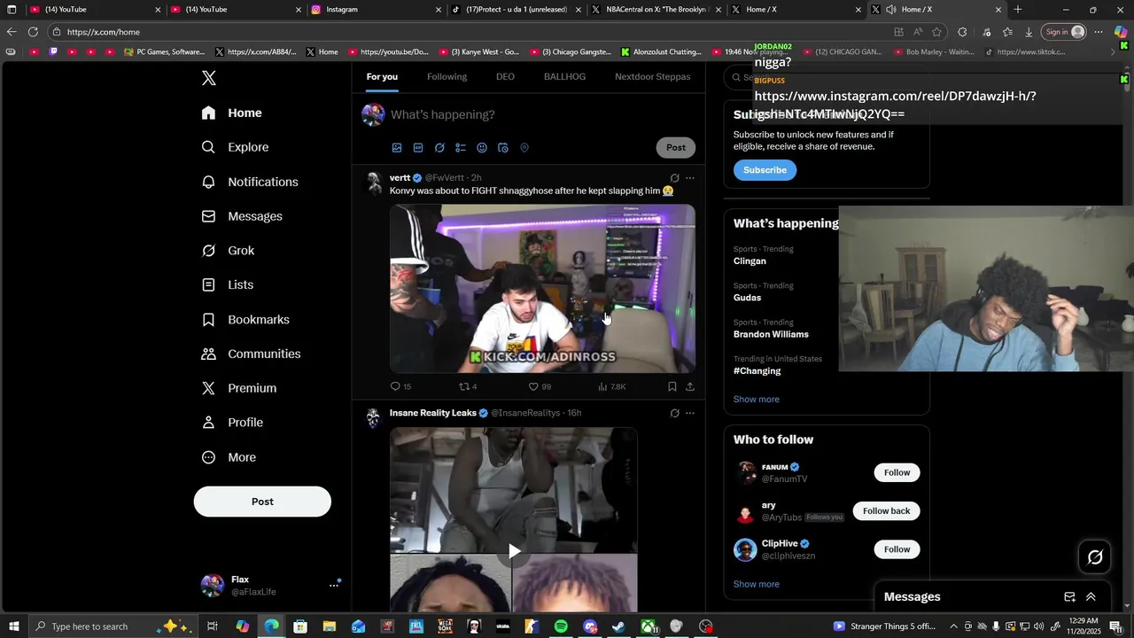Click the browser address bar
The image size is (1134, 638).
(478, 32)
